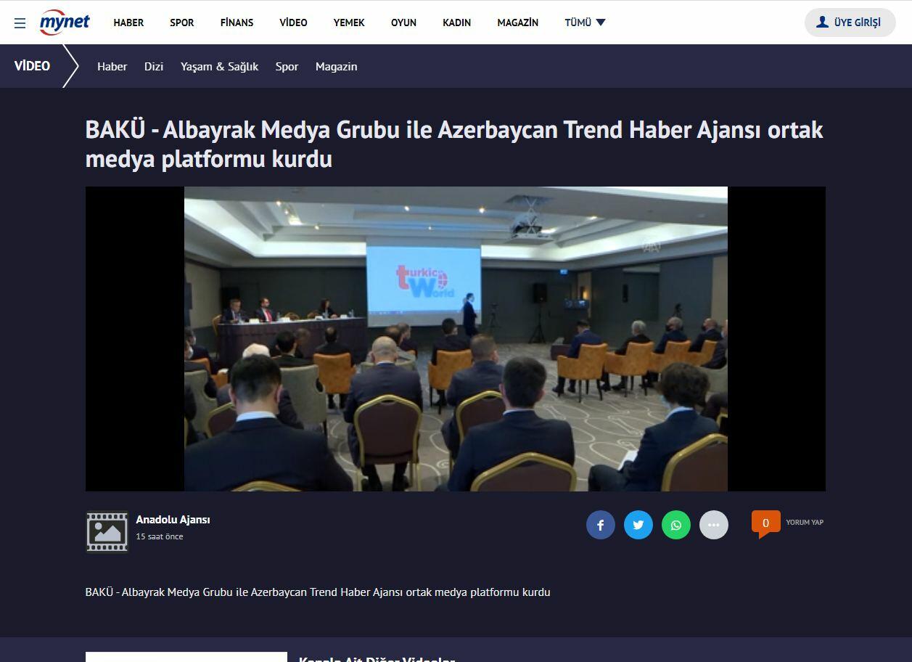Click the mynet logo
The image size is (912, 662).
pyautogui.click(x=65, y=23)
